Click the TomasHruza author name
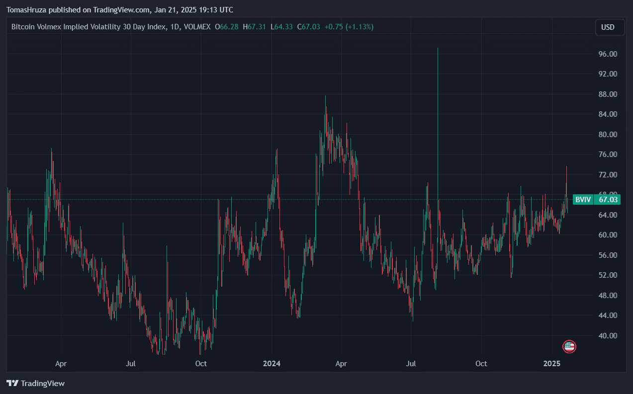This screenshot has height=394, width=633. tap(26, 10)
